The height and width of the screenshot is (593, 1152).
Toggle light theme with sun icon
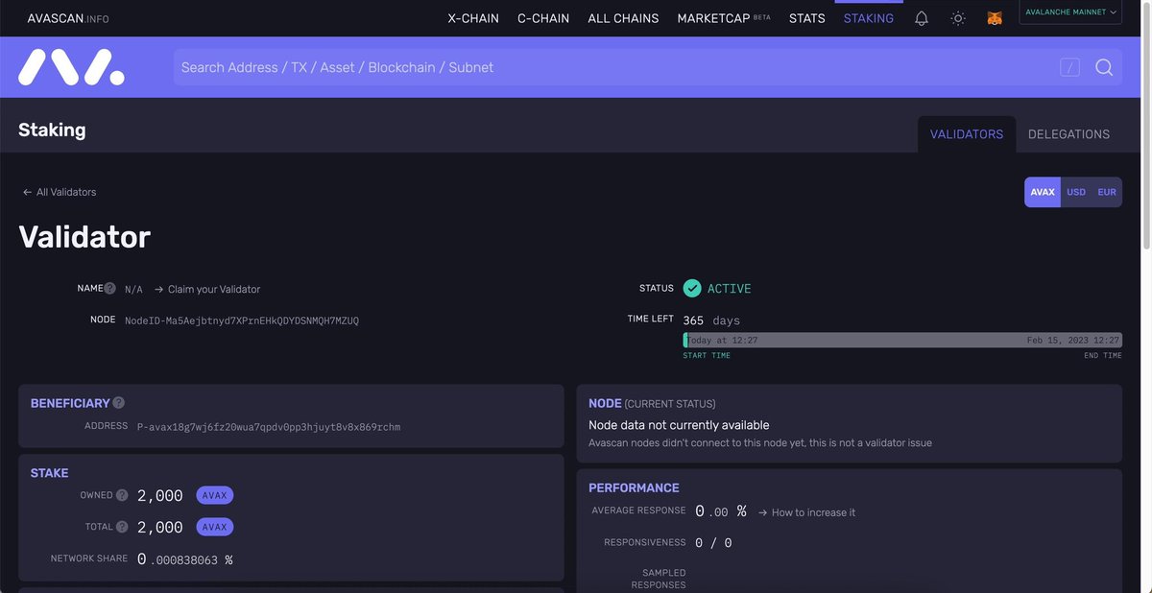point(958,18)
